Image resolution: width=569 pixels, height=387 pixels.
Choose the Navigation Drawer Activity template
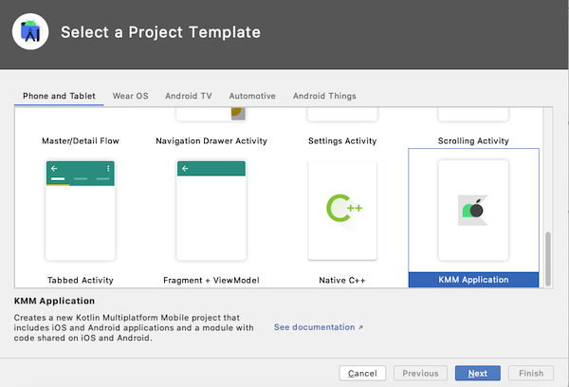[211, 141]
